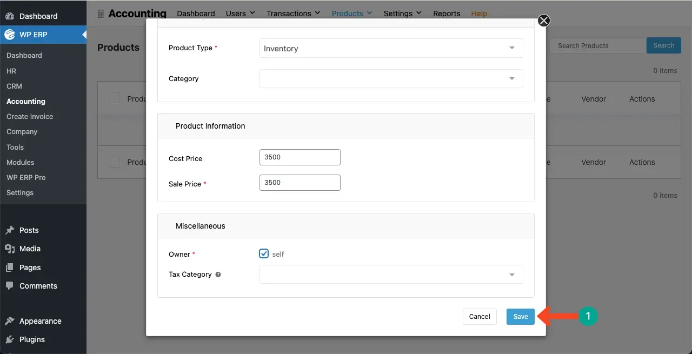The width and height of the screenshot is (692, 354).
Task: Click the Pages icon in sidebar
Action: pos(10,268)
